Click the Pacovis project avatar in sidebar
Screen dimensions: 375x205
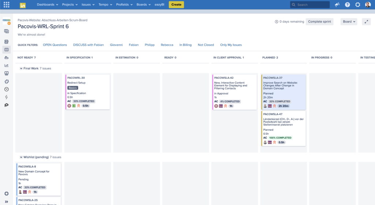point(7,21)
